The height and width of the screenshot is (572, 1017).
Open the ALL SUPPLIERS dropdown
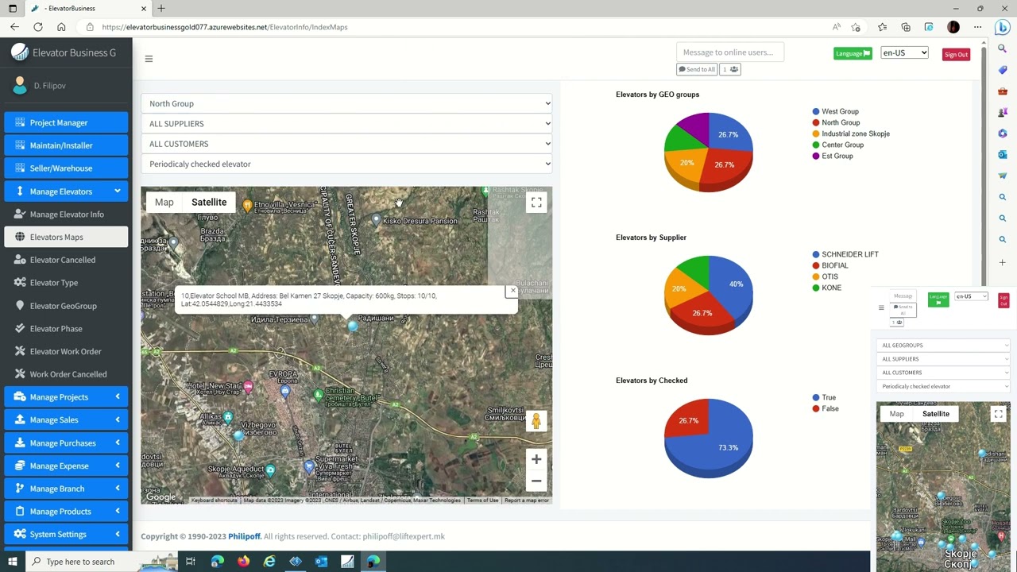(346, 124)
